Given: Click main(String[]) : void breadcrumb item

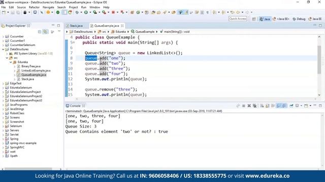Looking at the screenshot, I should click(177, 32).
